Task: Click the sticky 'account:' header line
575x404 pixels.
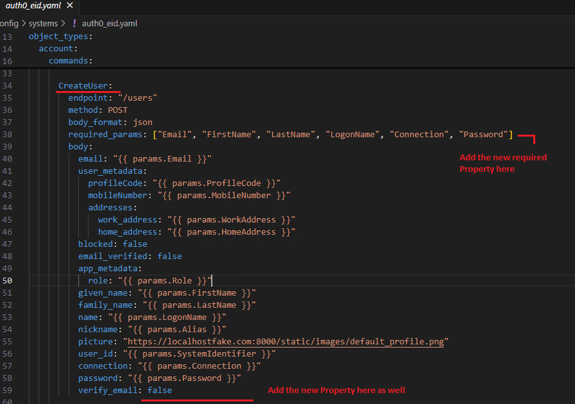Action: [58, 48]
